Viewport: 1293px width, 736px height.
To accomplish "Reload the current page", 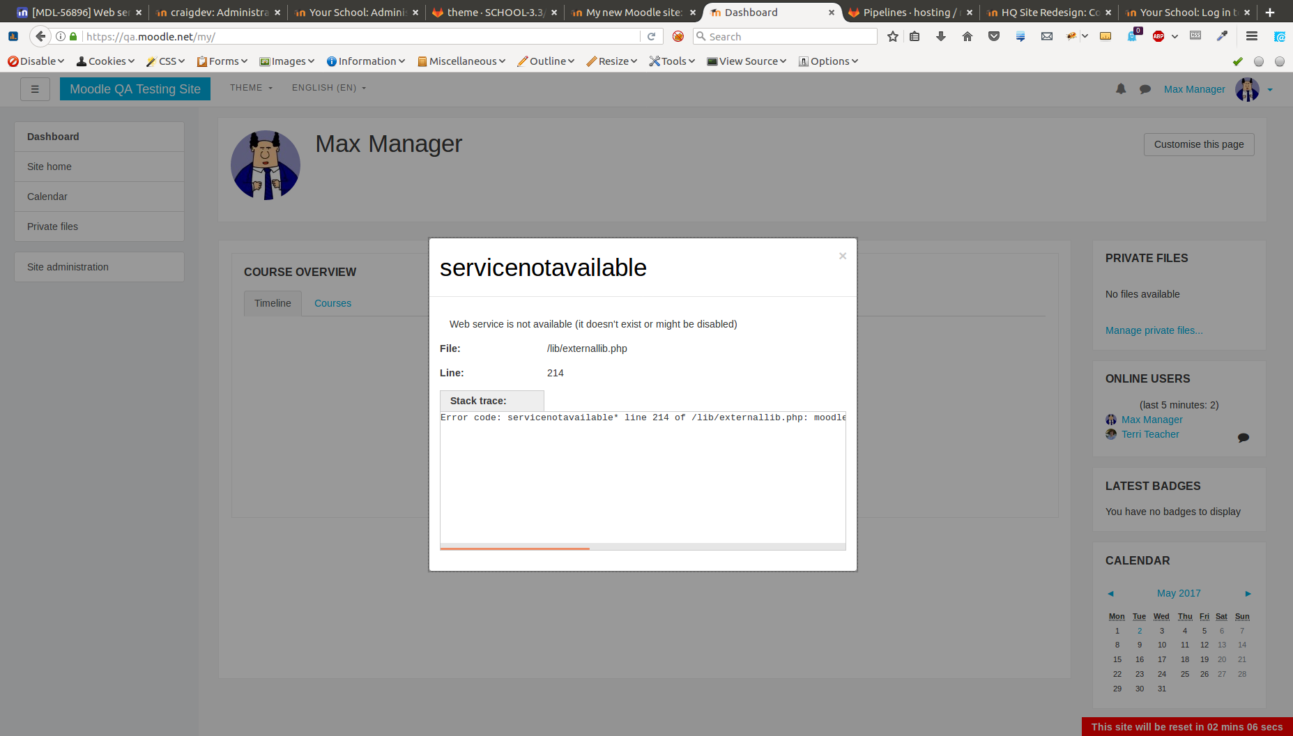I will point(652,36).
